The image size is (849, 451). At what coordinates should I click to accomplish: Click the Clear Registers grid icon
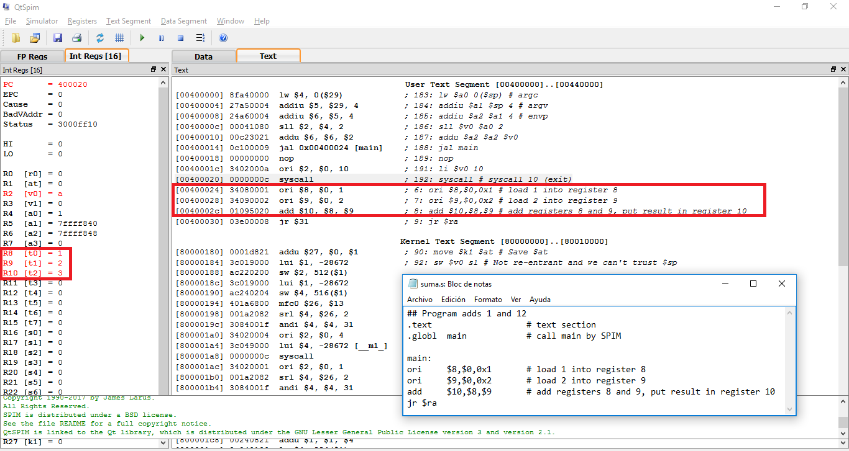click(119, 38)
